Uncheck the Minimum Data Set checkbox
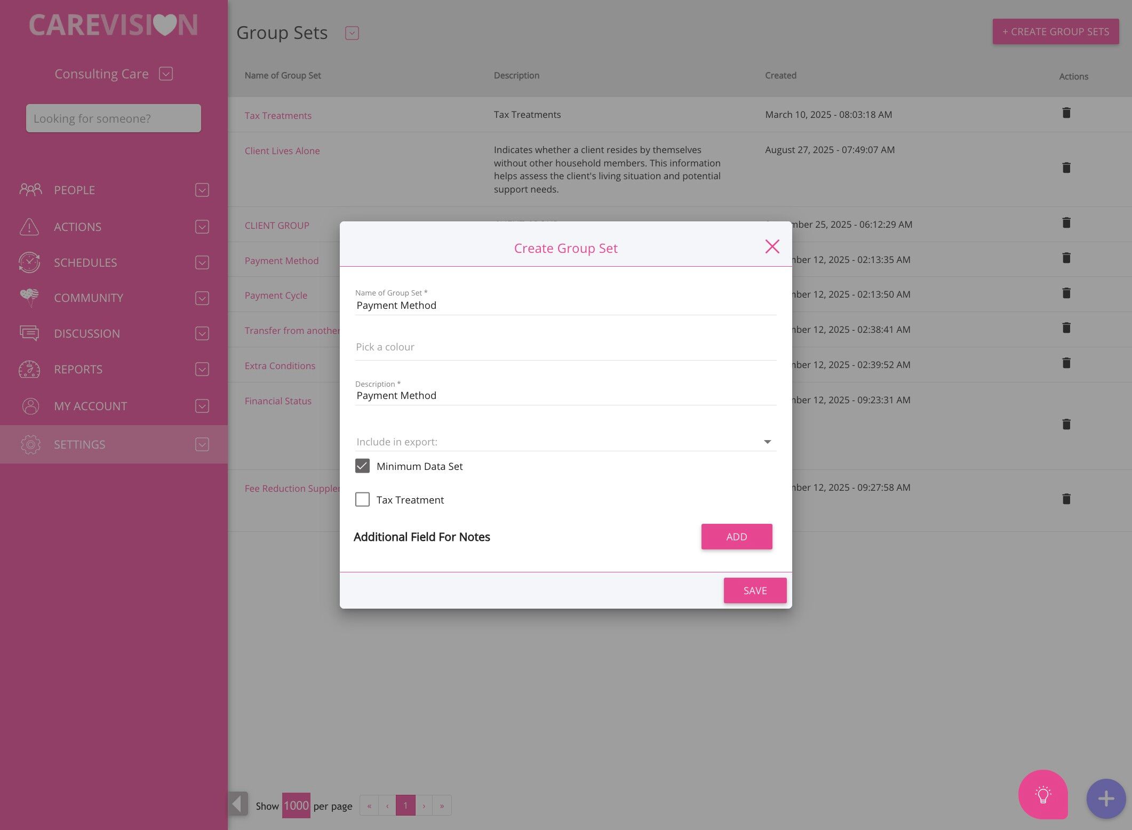This screenshot has height=830, width=1132. coord(362,466)
